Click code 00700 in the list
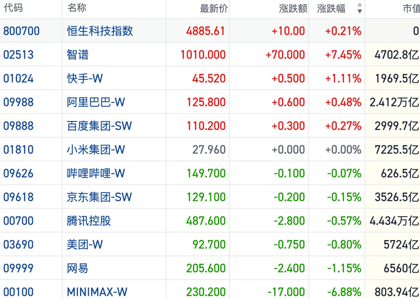The height and width of the screenshot is (299, 420). (x=19, y=221)
